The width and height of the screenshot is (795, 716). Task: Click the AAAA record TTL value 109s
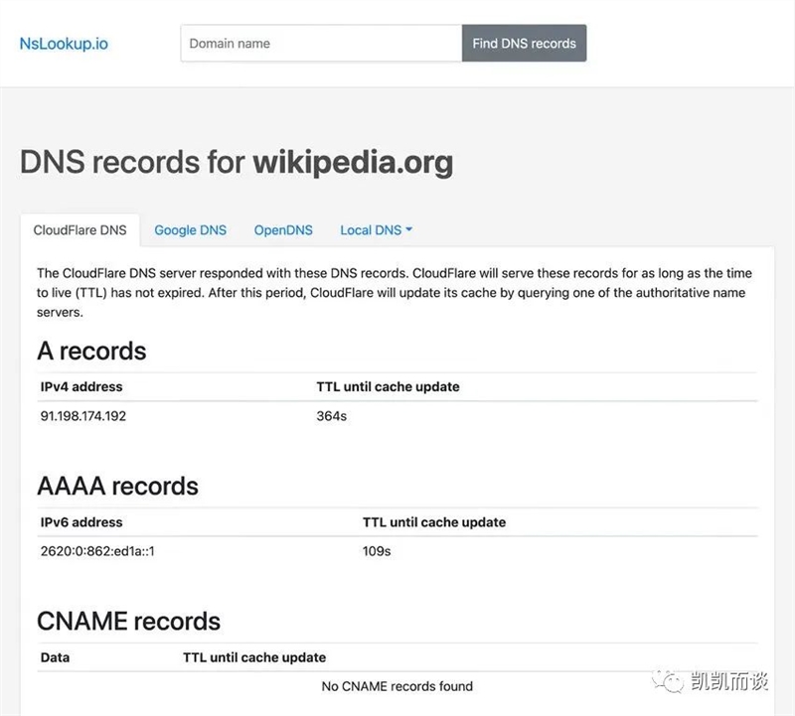click(x=377, y=551)
